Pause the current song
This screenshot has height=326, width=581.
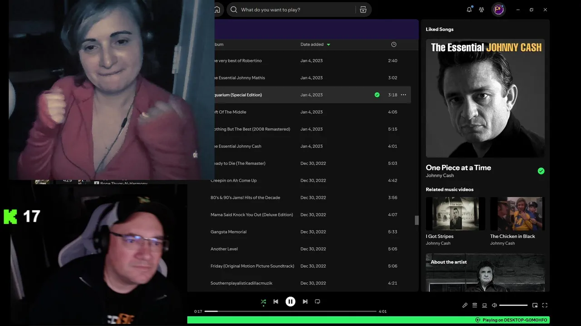pos(290,302)
